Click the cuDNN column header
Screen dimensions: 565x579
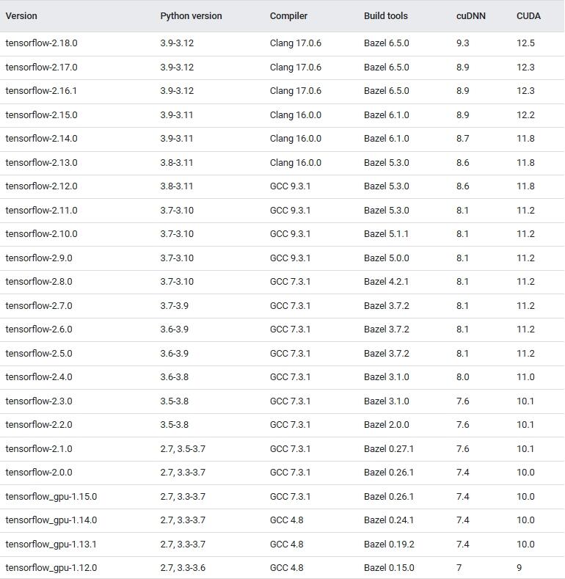[x=470, y=15]
